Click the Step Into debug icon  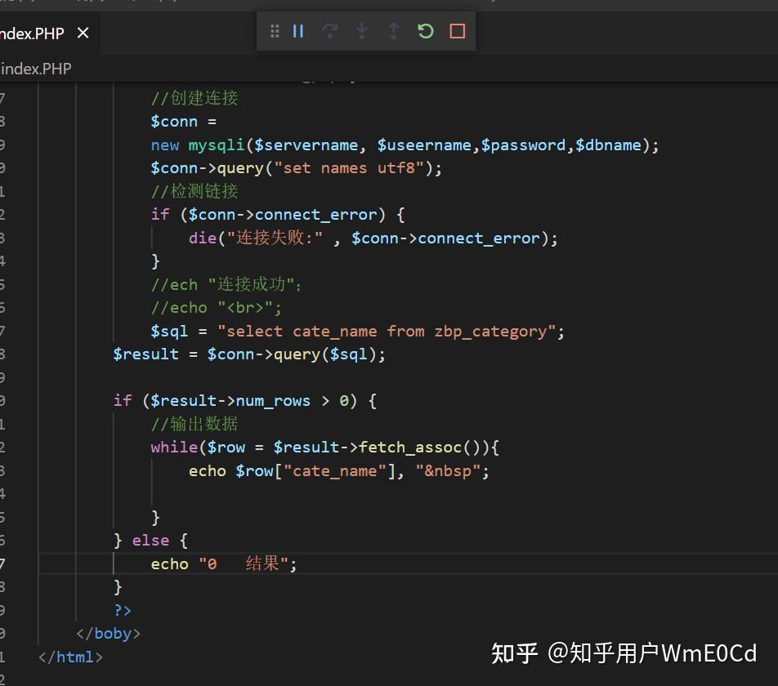tap(361, 31)
